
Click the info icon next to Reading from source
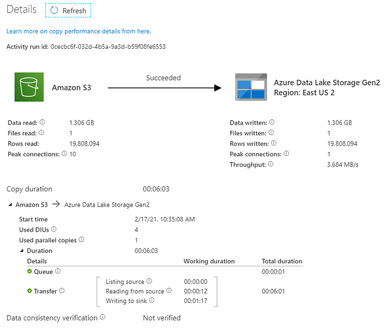pos(169,290)
